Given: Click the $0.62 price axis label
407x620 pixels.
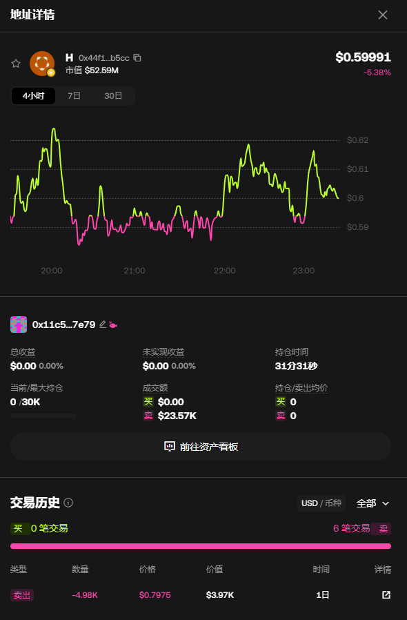Looking at the screenshot, I should click(x=357, y=140).
